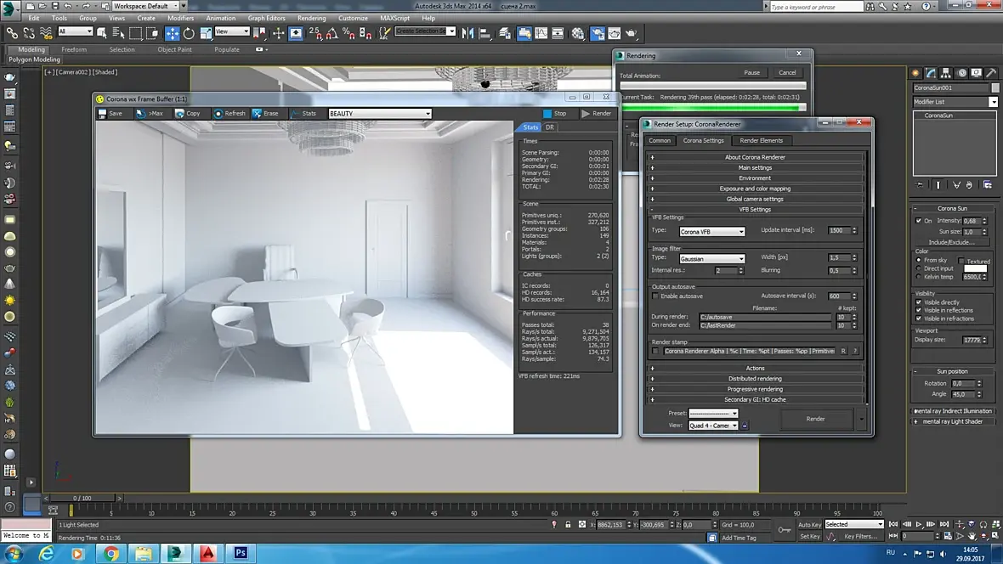Enable autosave checkbox in Output autosave

point(655,296)
